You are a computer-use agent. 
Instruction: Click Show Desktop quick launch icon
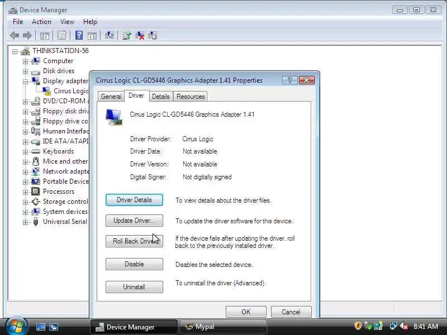[41, 327]
